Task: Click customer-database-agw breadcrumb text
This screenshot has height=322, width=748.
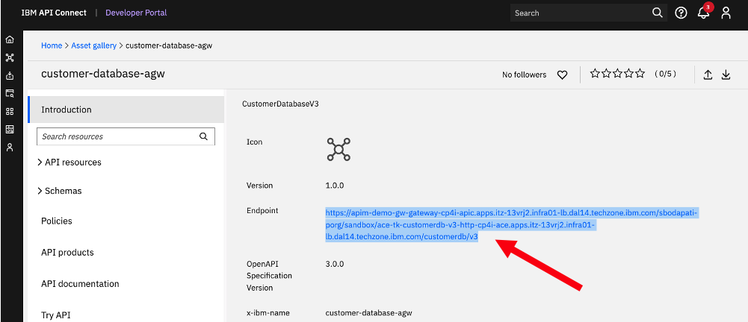Action: (169, 45)
